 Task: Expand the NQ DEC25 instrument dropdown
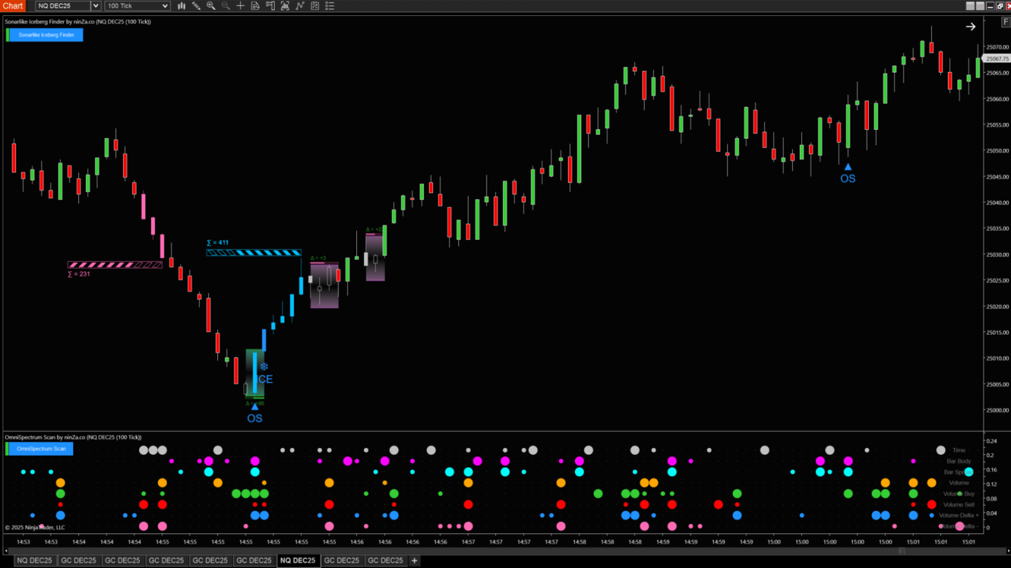tap(95, 6)
